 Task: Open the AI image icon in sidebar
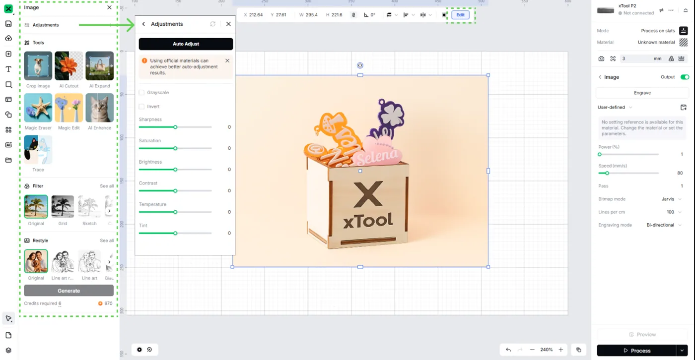(8, 145)
